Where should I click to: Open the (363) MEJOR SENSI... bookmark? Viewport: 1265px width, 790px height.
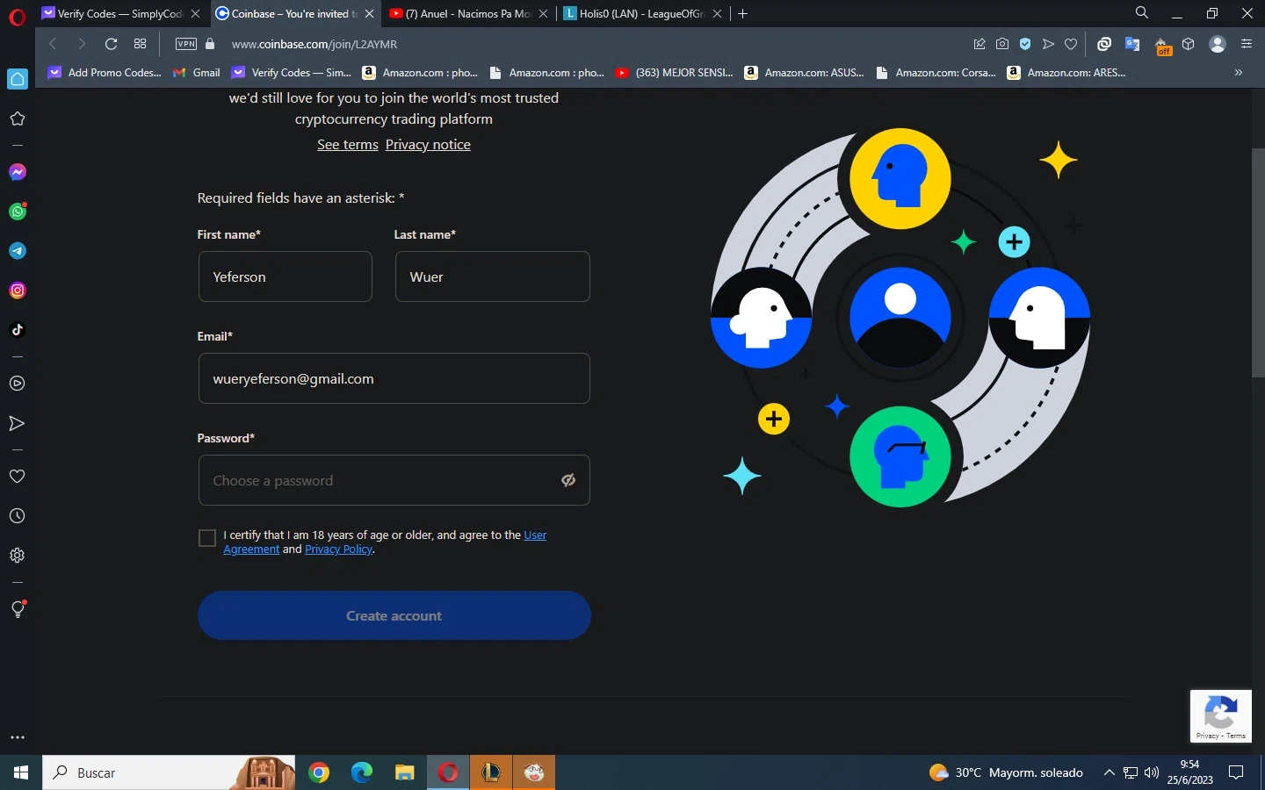(x=675, y=73)
